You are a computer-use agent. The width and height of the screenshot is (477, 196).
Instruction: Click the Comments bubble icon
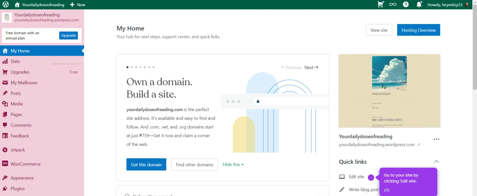coord(5,125)
